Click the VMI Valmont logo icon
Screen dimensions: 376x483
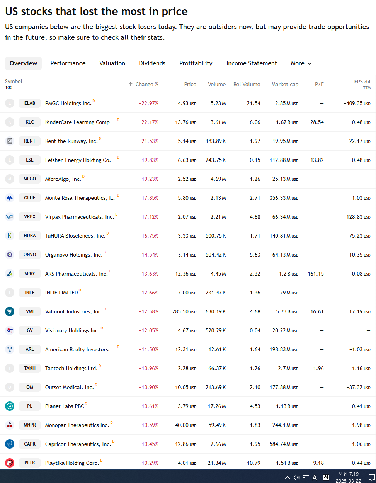coord(10,311)
